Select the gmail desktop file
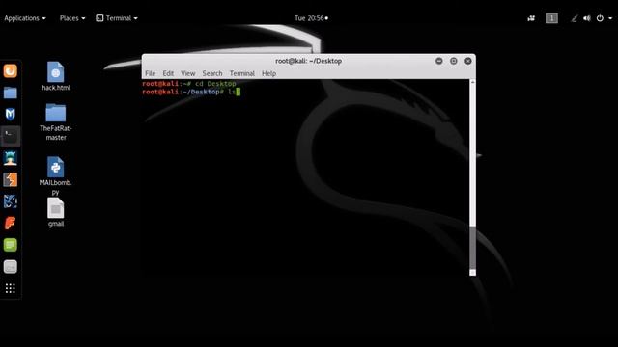The width and height of the screenshot is (618, 347). click(x=56, y=212)
